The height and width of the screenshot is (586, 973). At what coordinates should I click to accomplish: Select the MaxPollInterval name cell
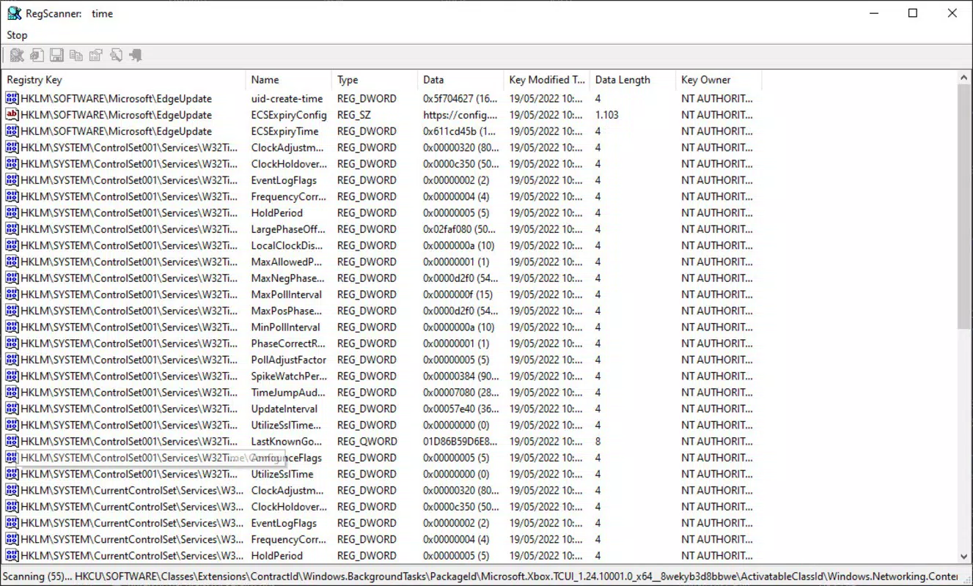(x=286, y=294)
